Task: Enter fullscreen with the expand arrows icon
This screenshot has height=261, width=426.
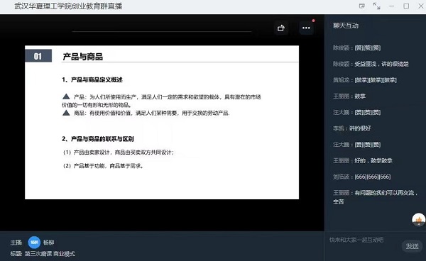Action: [x=376, y=6]
